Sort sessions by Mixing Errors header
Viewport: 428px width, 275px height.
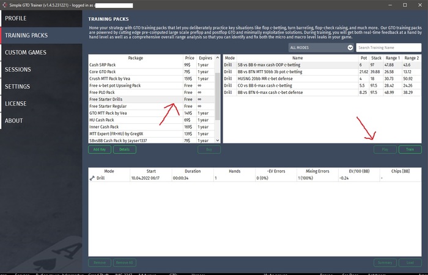[317, 171]
